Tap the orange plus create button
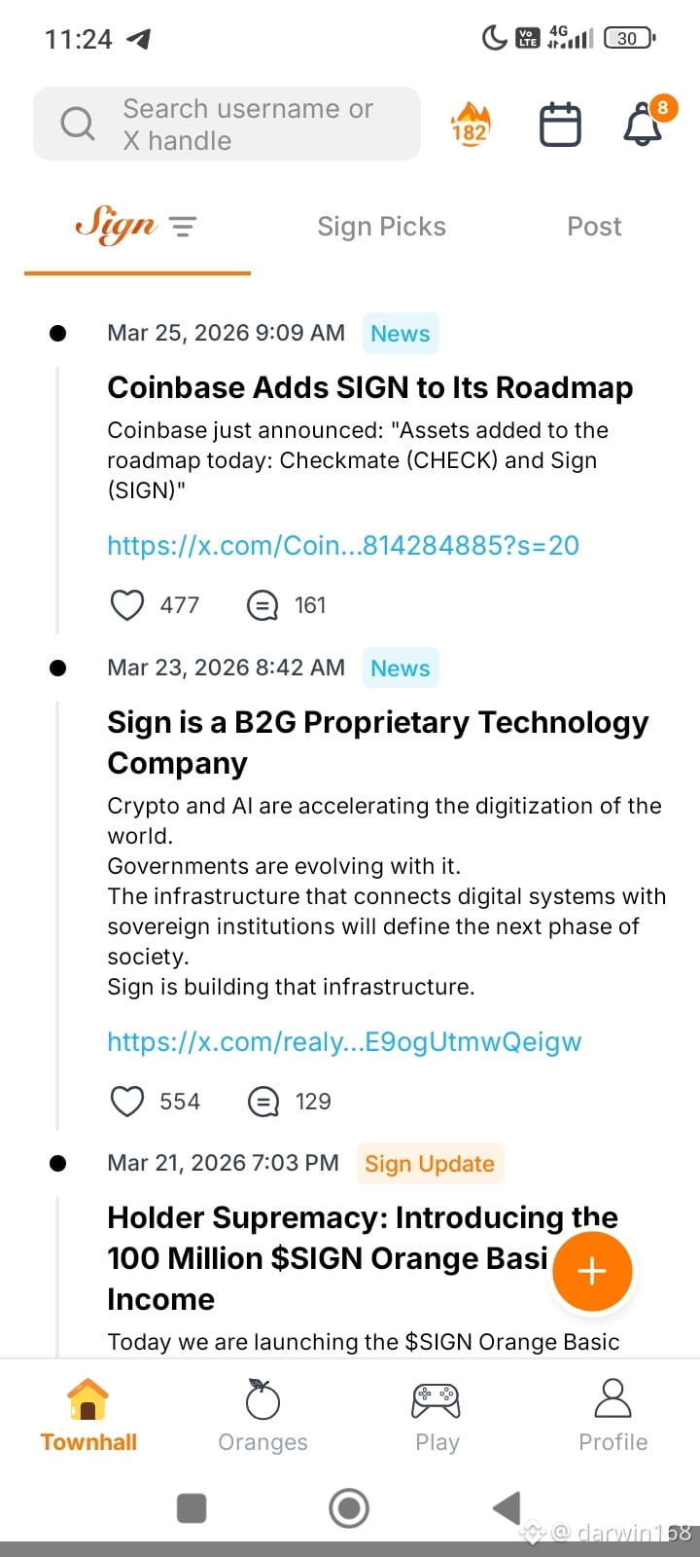This screenshot has width=700, height=1557. (x=592, y=1271)
